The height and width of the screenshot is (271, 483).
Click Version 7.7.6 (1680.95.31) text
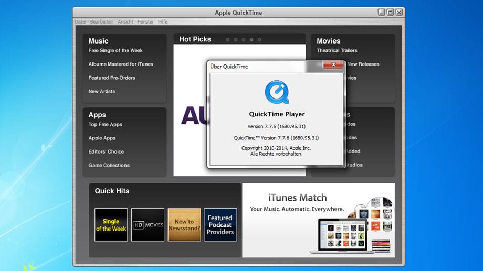coord(277,126)
